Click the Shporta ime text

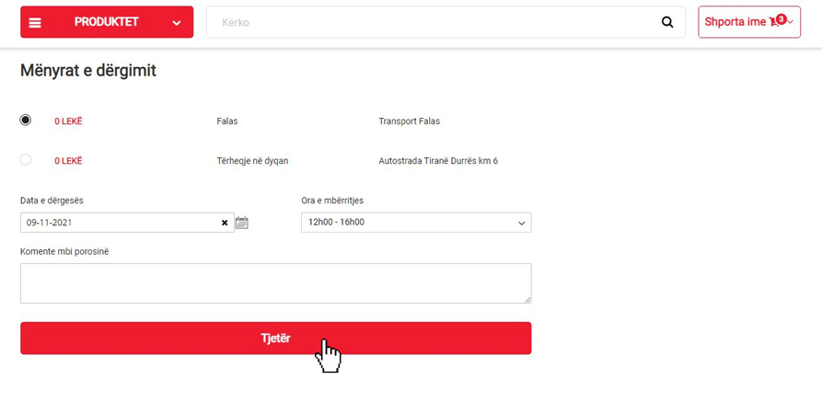pos(735,22)
